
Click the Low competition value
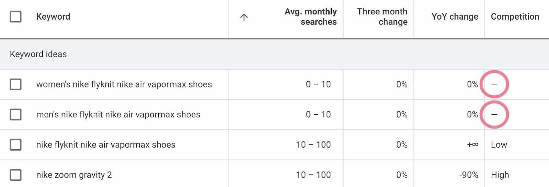click(499, 145)
